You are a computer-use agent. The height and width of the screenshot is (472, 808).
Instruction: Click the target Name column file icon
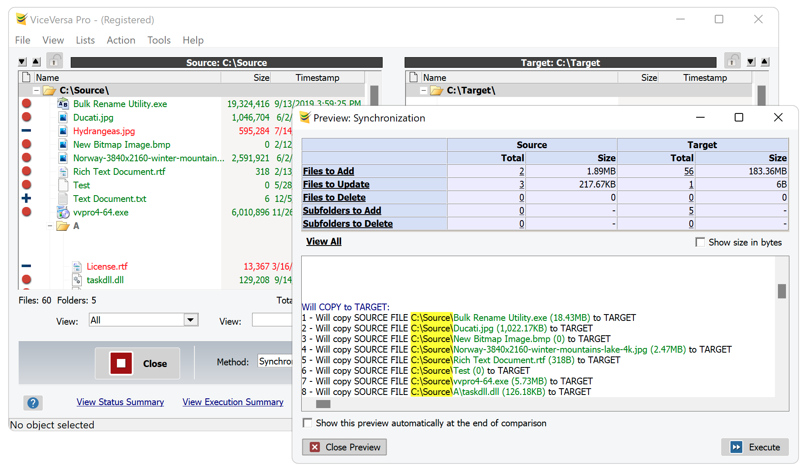point(414,77)
